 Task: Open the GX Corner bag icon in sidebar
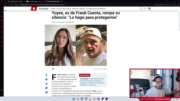pyautogui.click(x=2, y=12)
